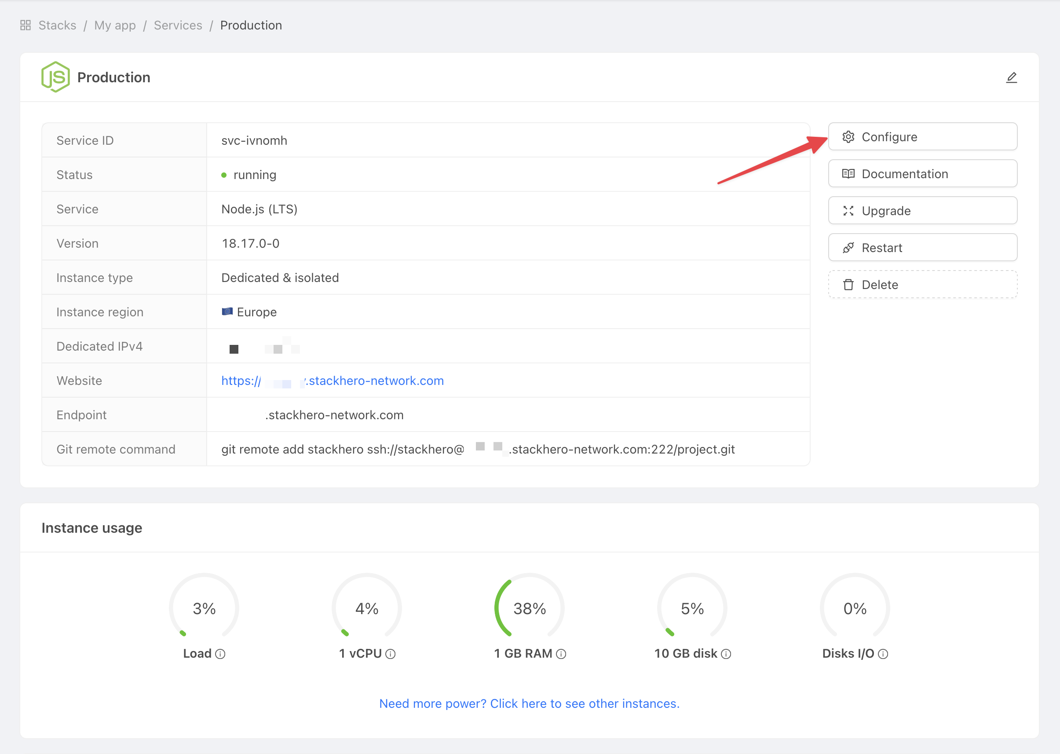Navigate to Services via breadcrumb
This screenshot has width=1060, height=754.
[x=178, y=25]
